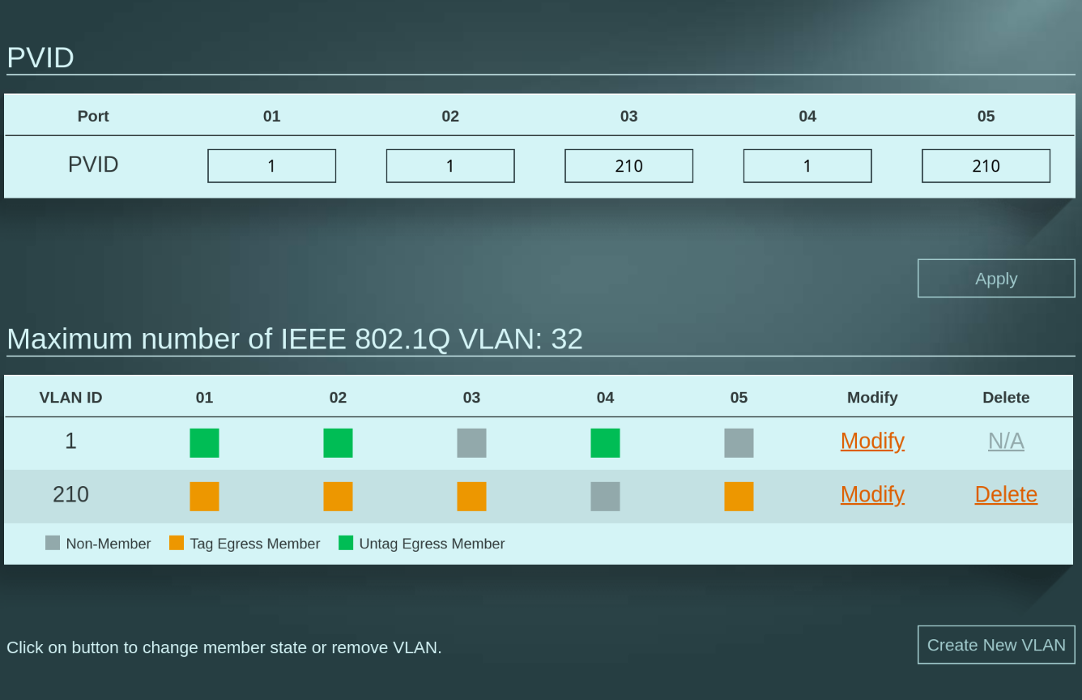Activate the port 05 PVID field
Viewport: 1082px width, 700px height.
[986, 166]
